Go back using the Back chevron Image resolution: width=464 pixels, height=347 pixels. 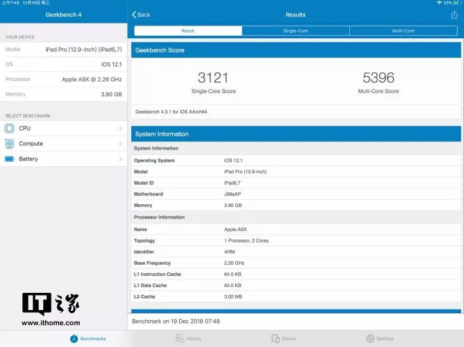click(134, 15)
